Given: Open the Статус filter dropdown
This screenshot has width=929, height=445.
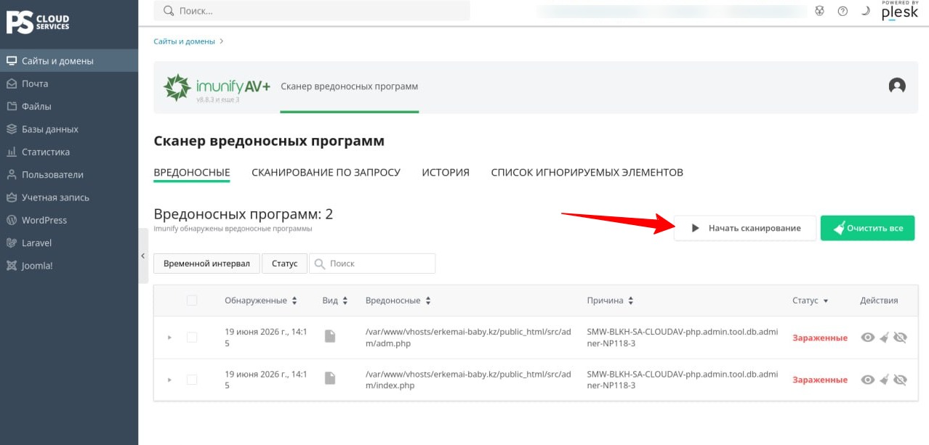Looking at the screenshot, I should [284, 264].
